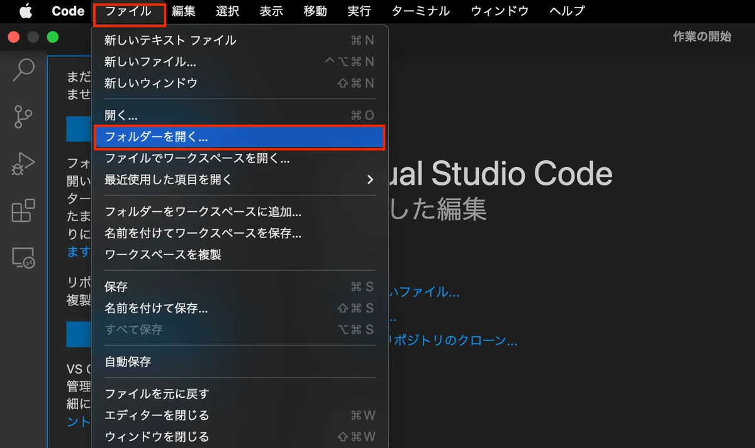Choose ウィンドウを閉じる menu entry

pyautogui.click(x=240, y=437)
